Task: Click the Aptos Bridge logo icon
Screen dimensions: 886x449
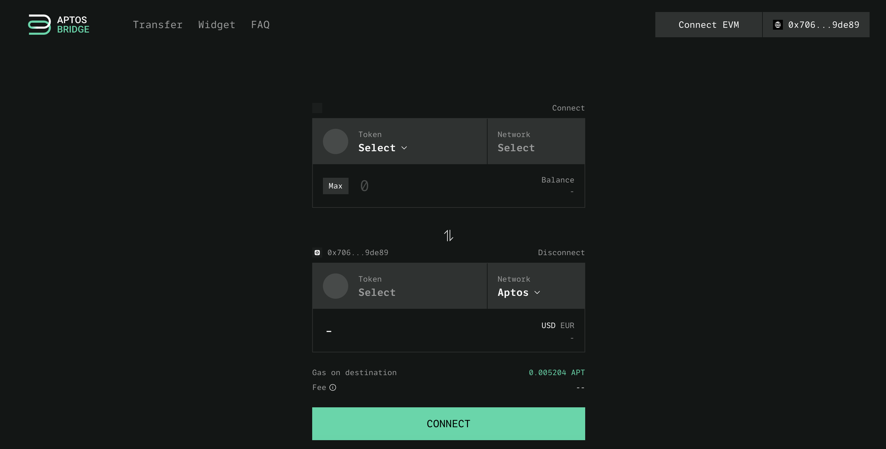Action: tap(39, 24)
